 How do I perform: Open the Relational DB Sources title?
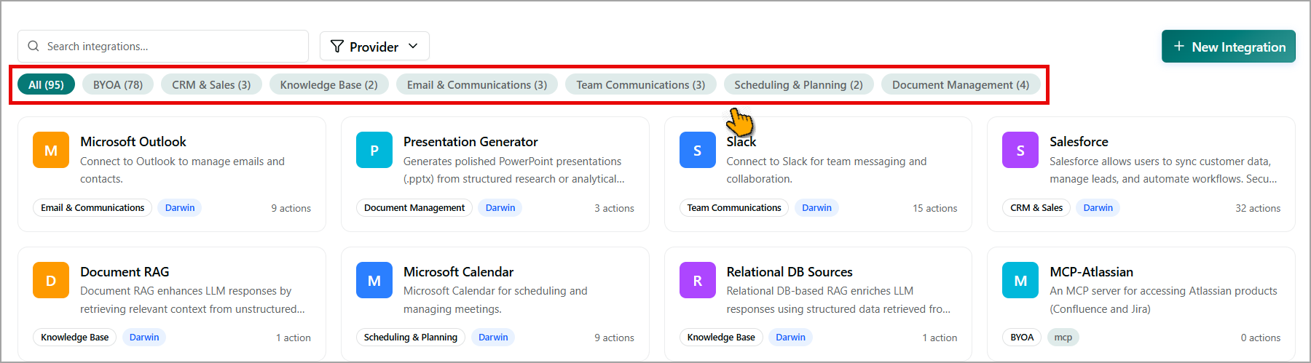click(790, 272)
